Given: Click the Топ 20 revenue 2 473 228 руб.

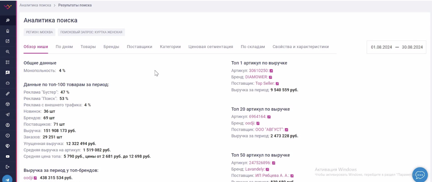Looking at the screenshot, I should (x=284, y=136).
